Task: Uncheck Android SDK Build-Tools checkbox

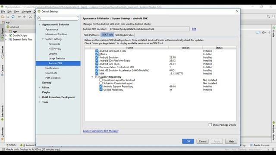Action: point(97,51)
